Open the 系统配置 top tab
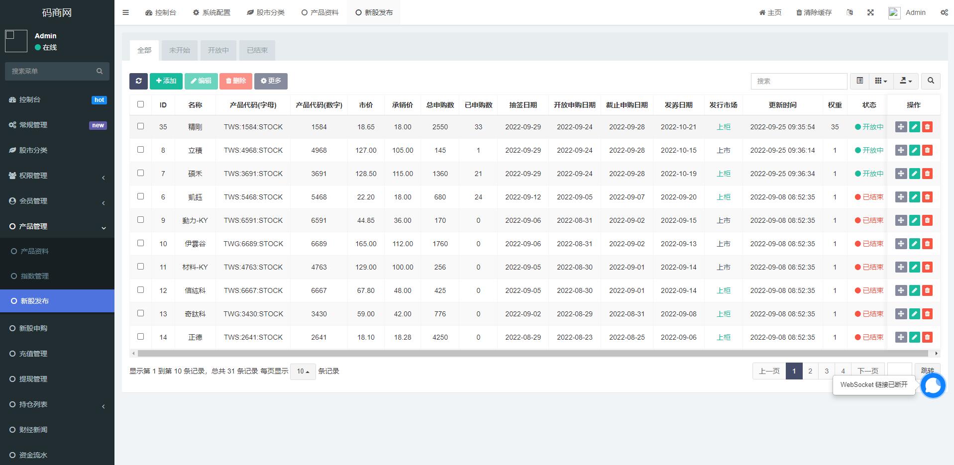Image resolution: width=954 pixels, height=465 pixels. click(x=212, y=12)
